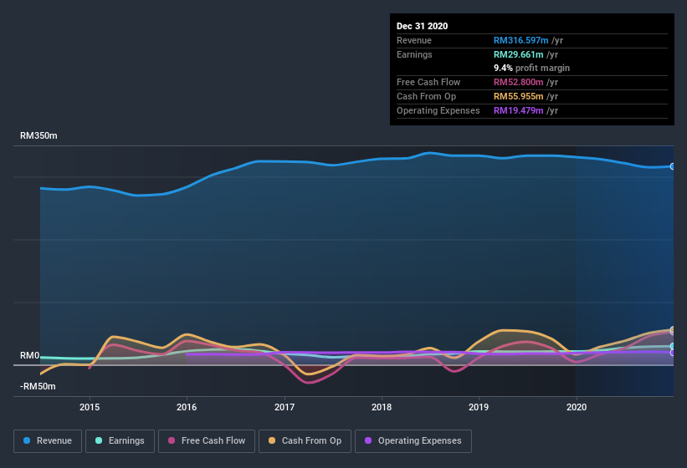The image size is (687, 468).
Task: Click the 2016 x-axis label
Action: pos(187,407)
